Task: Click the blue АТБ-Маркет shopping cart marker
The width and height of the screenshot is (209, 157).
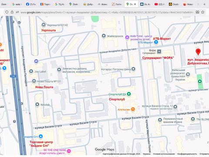Action: point(156,42)
